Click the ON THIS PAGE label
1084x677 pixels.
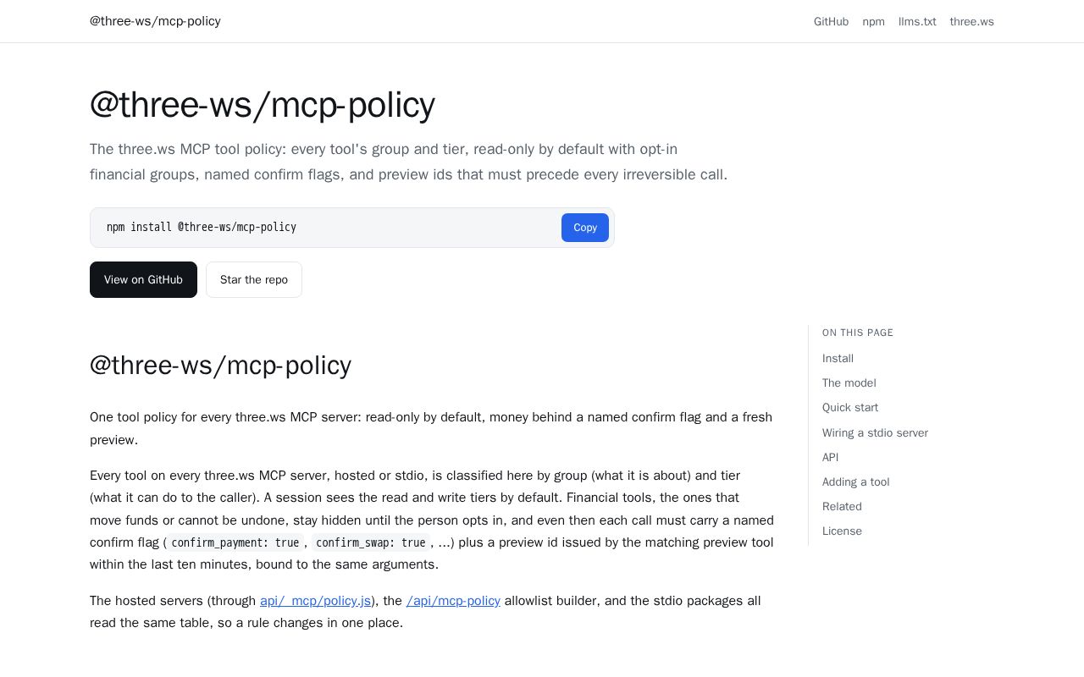tap(858, 333)
